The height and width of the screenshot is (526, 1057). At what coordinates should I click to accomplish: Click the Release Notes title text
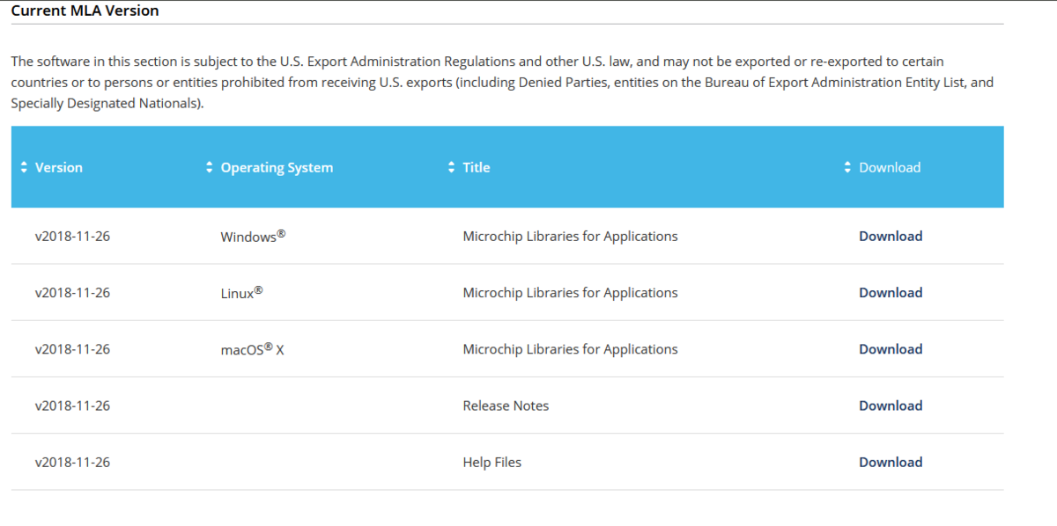click(x=506, y=405)
